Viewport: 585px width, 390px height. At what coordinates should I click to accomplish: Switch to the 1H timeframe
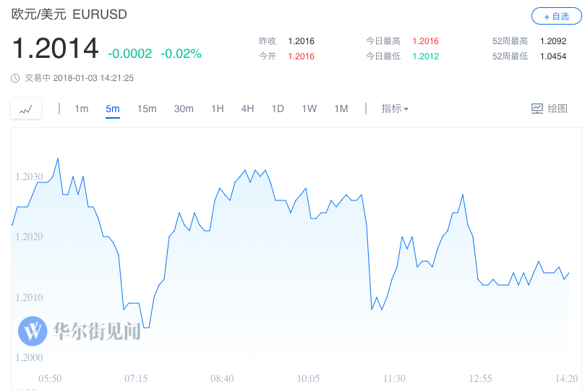pyautogui.click(x=218, y=109)
